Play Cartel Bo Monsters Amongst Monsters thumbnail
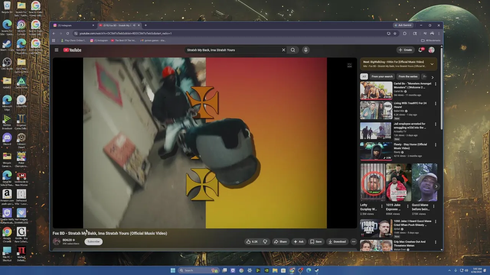 click(376, 91)
